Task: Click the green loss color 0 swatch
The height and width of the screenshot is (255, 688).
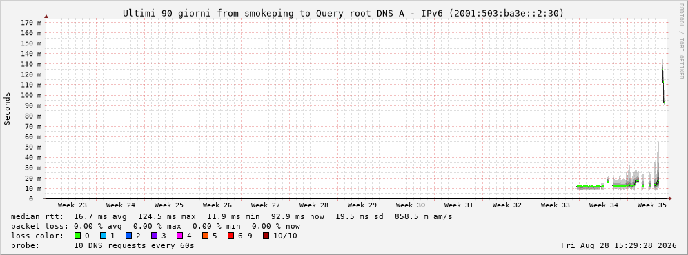Action: pyautogui.click(x=78, y=236)
